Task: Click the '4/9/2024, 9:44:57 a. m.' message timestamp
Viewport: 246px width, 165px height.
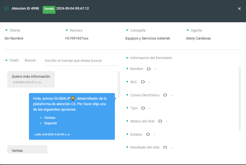Action: [x=27, y=82]
